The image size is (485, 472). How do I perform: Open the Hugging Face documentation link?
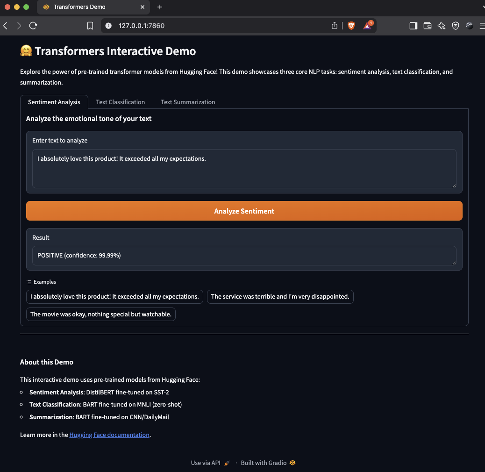[x=109, y=435]
